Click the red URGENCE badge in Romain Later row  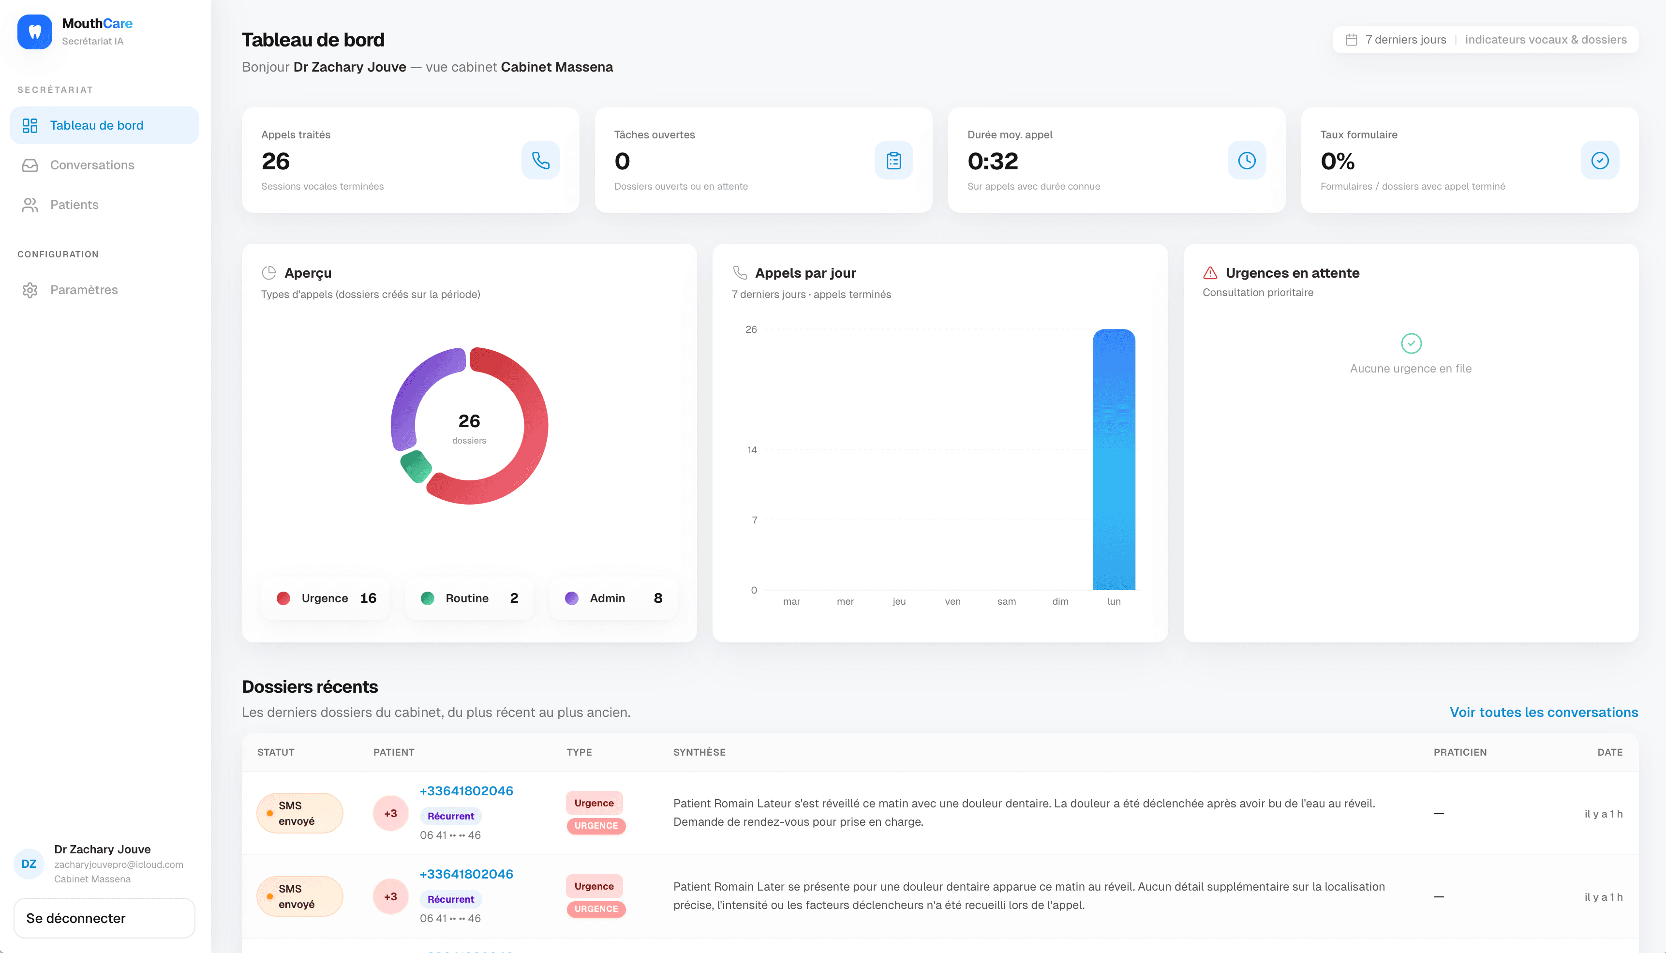[x=596, y=909]
